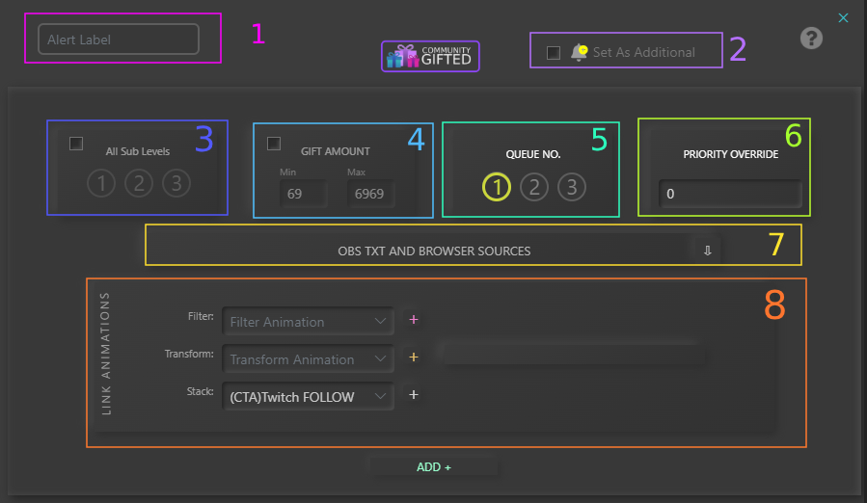Click the Alert Label text field
867x503 pixels.
coord(119,40)
